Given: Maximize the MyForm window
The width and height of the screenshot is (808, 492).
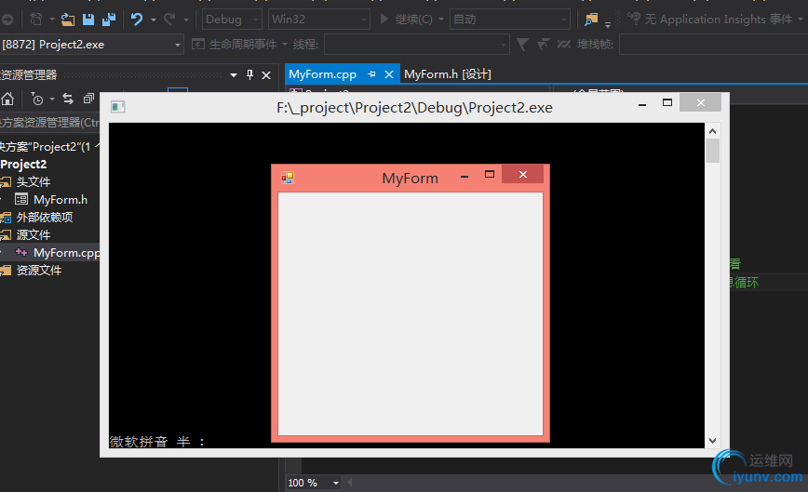Looking at the screenshot, I should coord(490,175).
